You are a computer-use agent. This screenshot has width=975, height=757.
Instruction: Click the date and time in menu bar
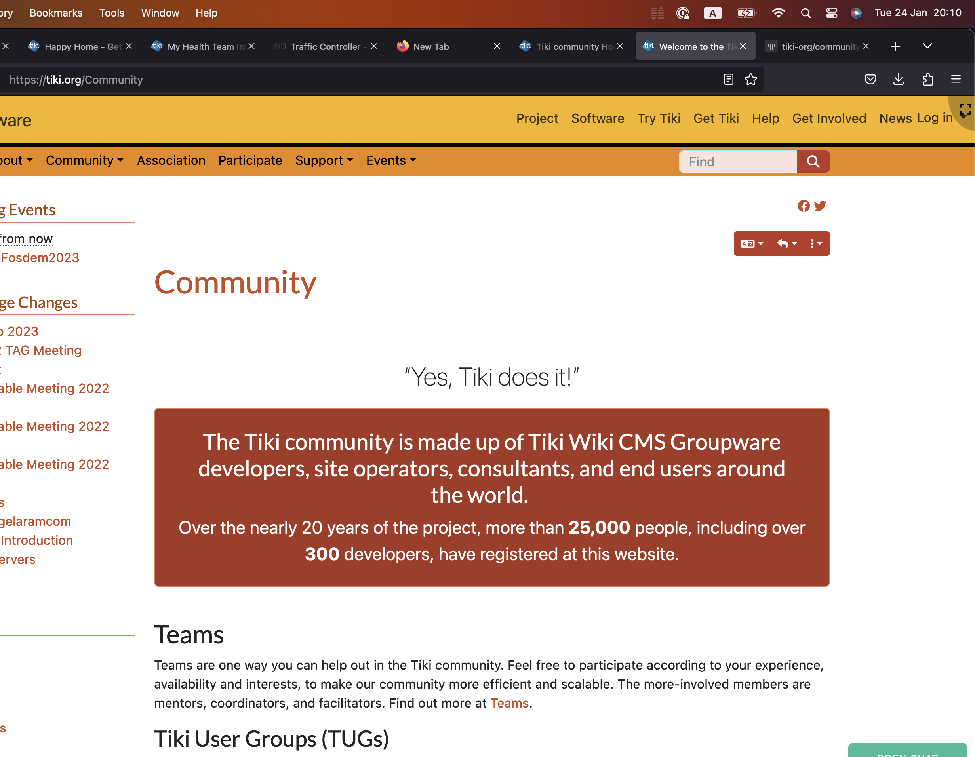pos(918,13)
